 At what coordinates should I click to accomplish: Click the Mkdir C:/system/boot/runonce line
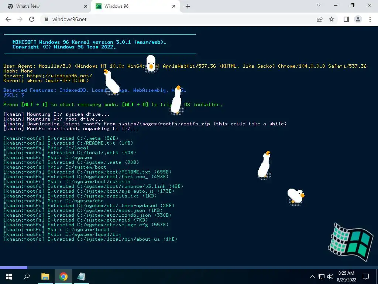pyautogui.click(x=67, y=182)
